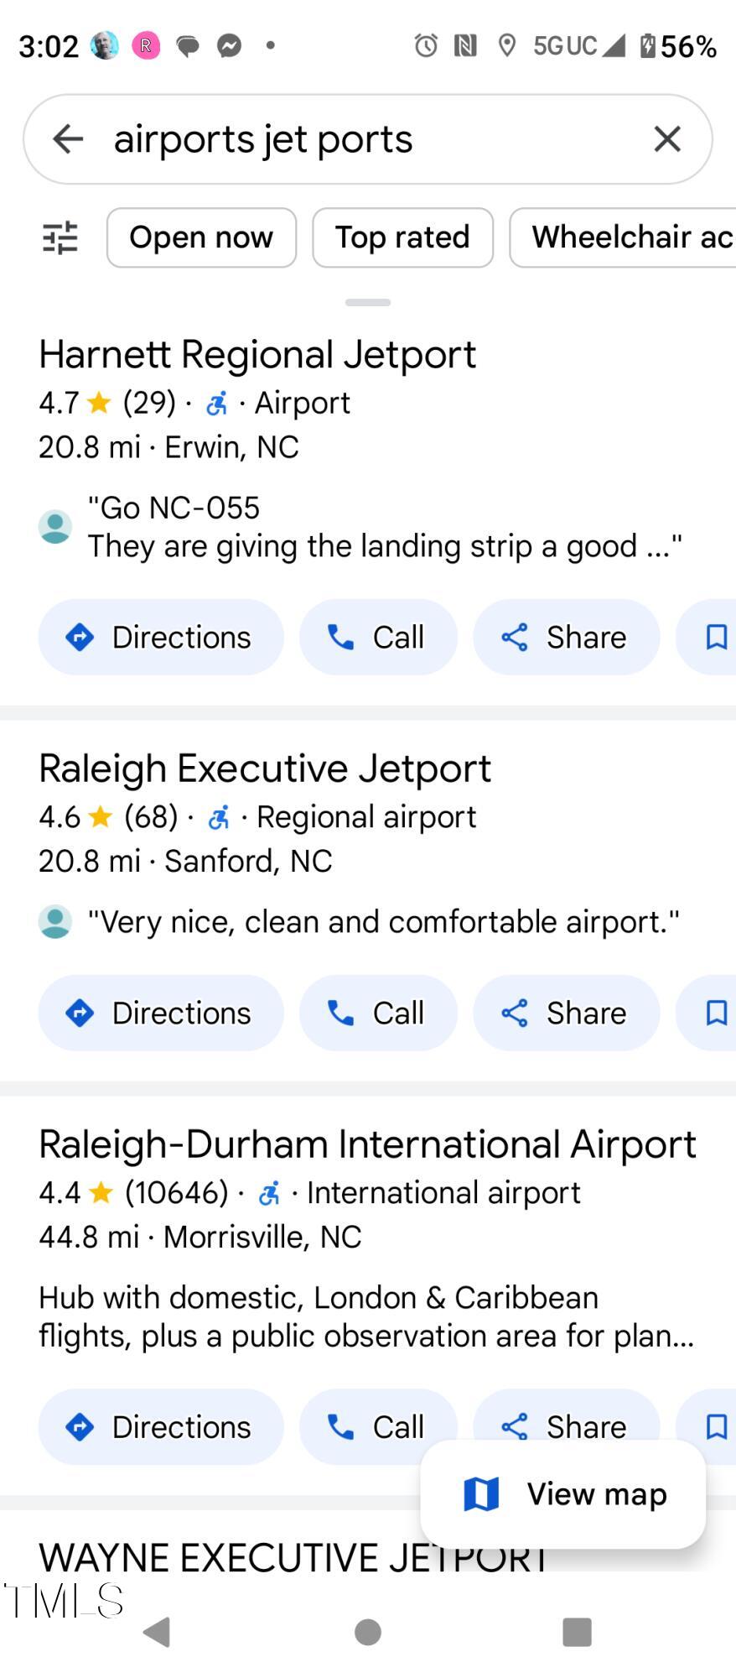
Task: Enable the "Top rated" filter chip
Action: 402,237
